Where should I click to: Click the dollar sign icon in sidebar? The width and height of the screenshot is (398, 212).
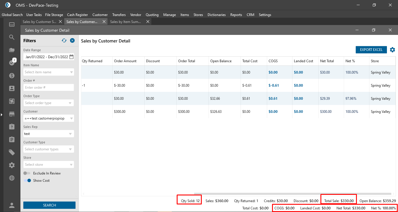point(12,76)
